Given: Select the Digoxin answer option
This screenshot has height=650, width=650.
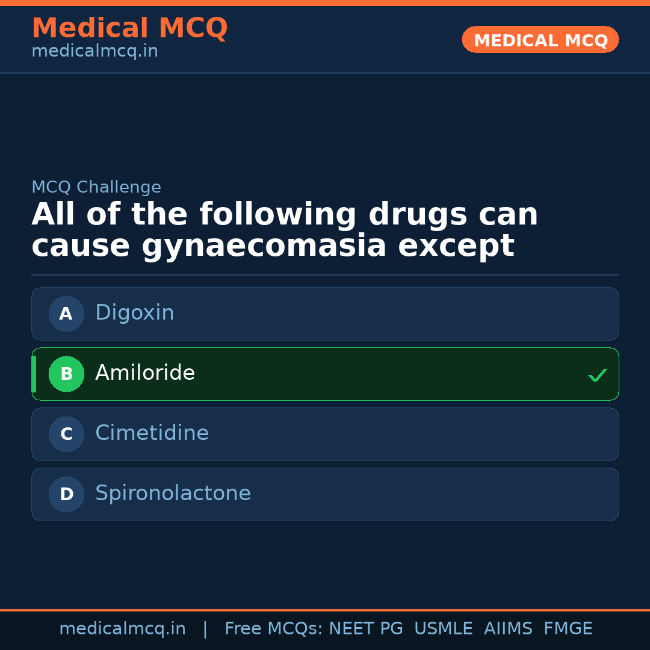Looking at the screenshot, I should tap(325, 314).
